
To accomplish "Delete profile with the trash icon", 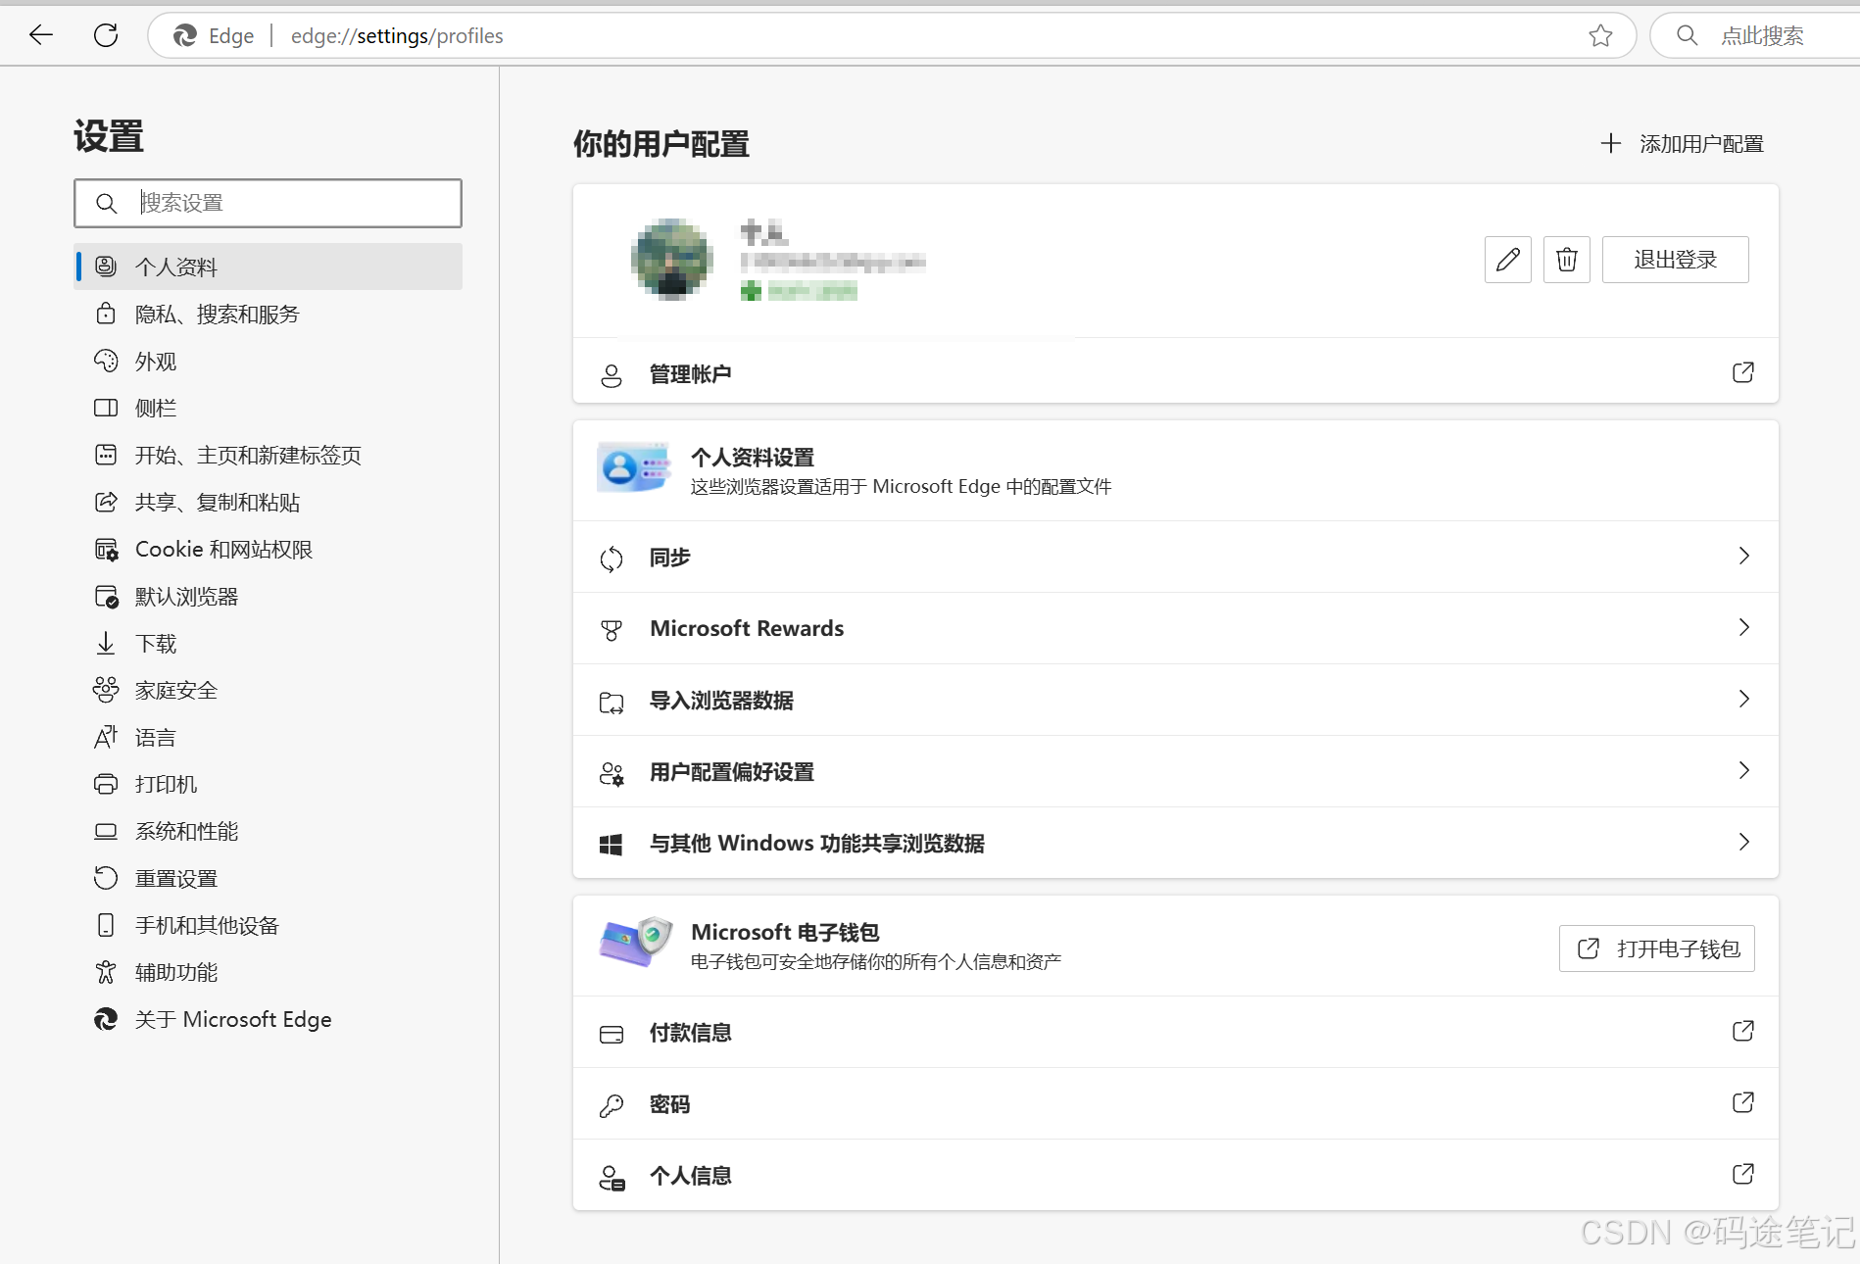I will [1566, 260].
